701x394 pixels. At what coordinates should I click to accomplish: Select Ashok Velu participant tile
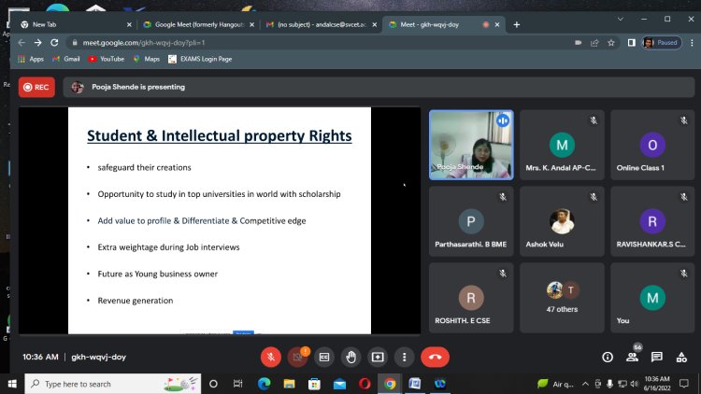562,221
